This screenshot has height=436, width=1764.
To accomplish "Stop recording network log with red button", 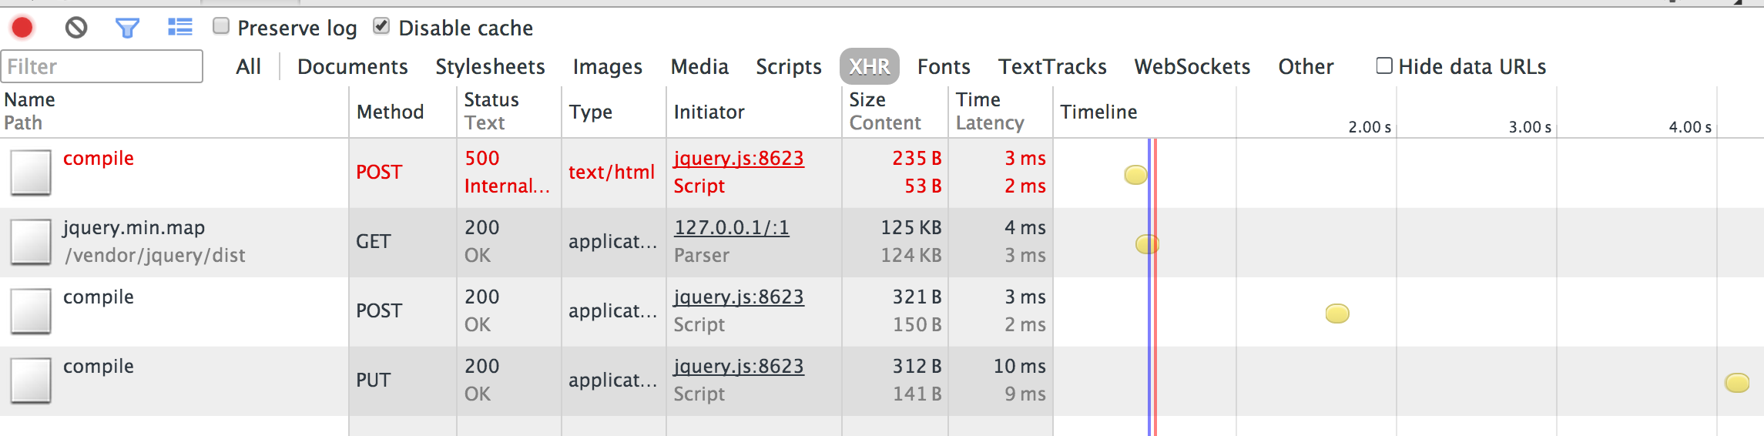I will click(x=22, y=28).
